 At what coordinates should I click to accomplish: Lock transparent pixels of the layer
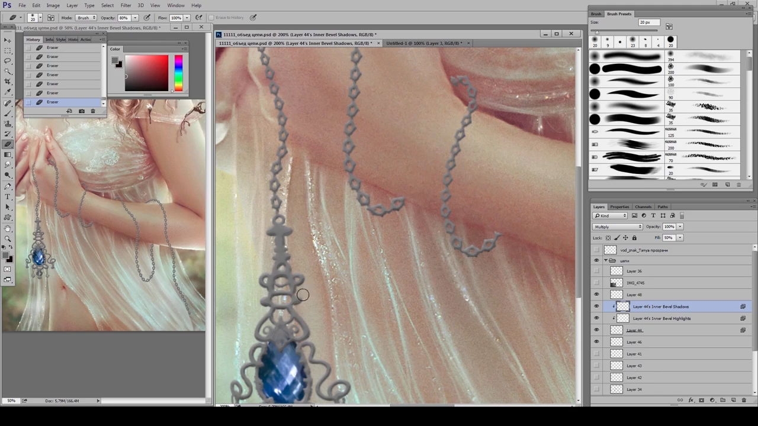[x=608, y=238]
